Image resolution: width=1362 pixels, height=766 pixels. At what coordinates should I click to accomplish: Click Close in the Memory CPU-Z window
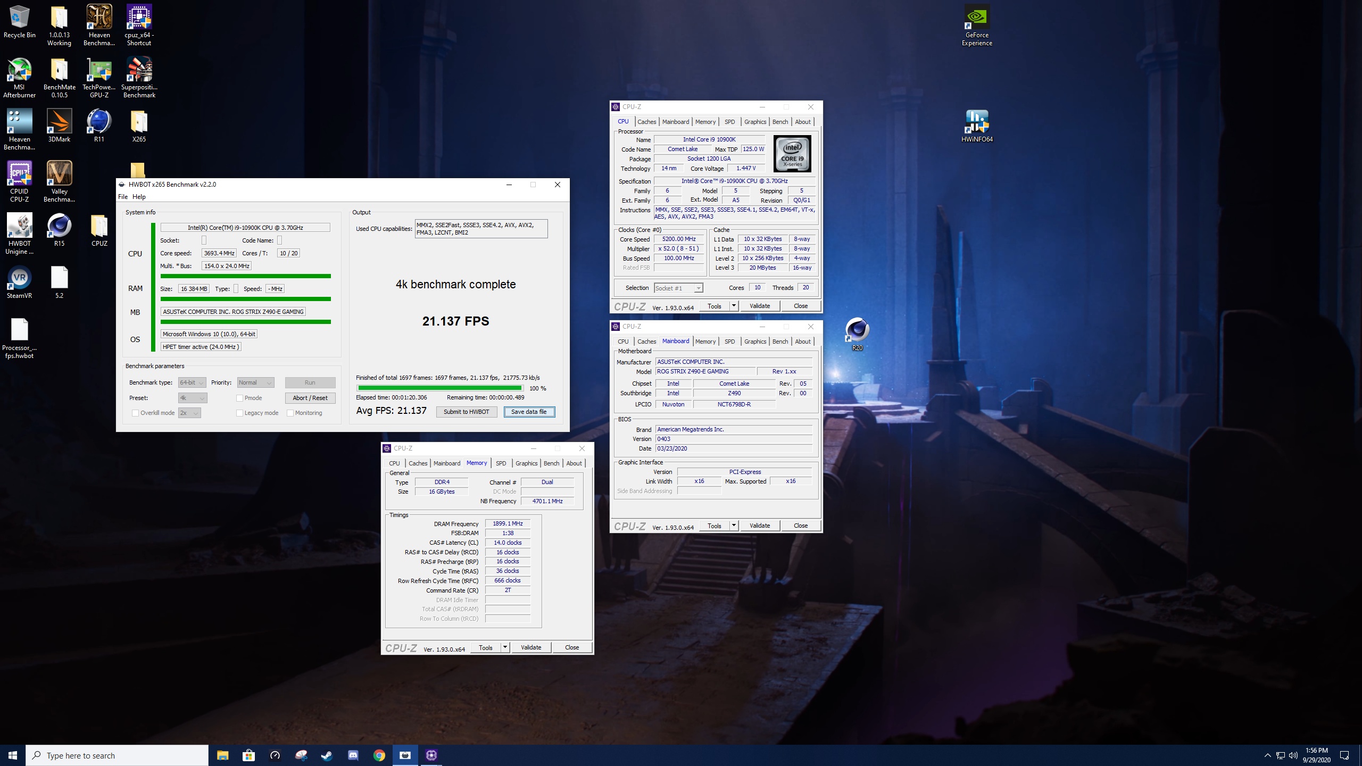[x=572, y=647]
